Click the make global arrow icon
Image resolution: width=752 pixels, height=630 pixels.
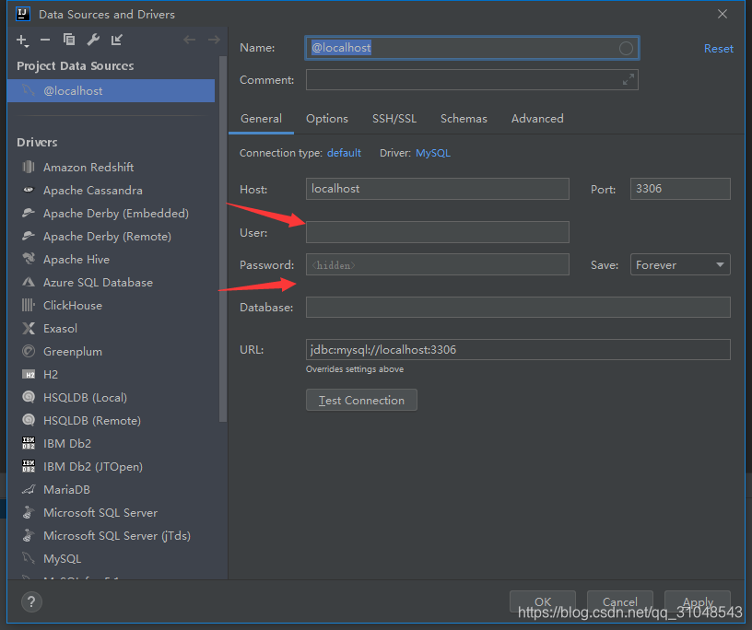[x=116, y=40]
